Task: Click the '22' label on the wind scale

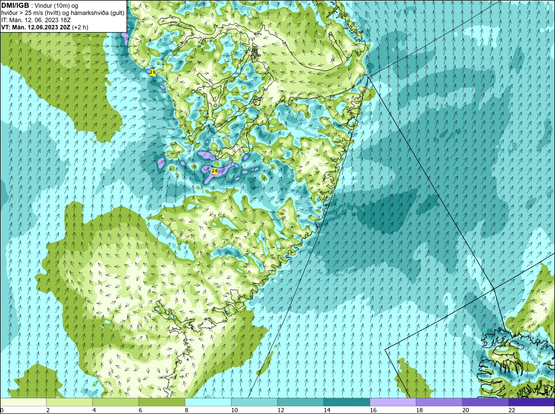Action: (512, 410)
